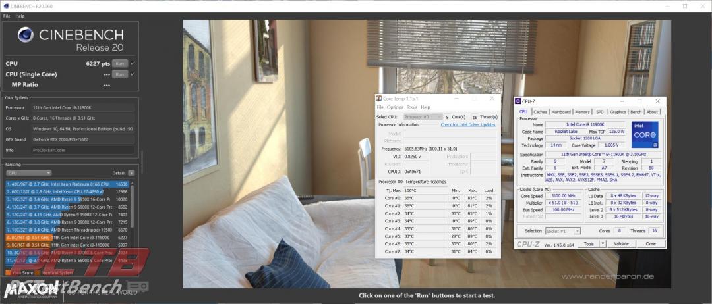
Task: Select the Xeon CPU E7-4890 v2 ranking row
Action: coord(67,191)
